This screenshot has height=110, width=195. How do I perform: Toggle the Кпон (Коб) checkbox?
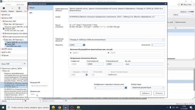92,72
